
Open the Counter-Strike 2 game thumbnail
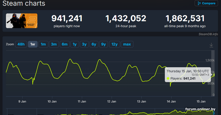click(x=22, y=21)
